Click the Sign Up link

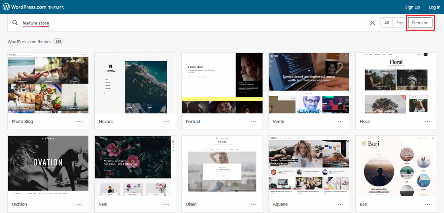412,7
